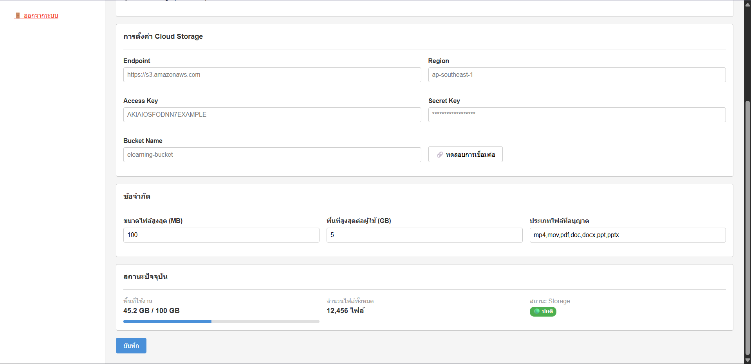Click the Region field showing ap-southeast-1

point(576,75)
